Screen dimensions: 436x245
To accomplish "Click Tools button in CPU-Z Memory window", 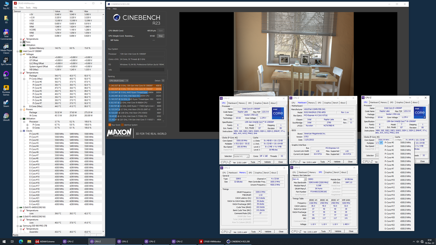I will pos(254,231).
